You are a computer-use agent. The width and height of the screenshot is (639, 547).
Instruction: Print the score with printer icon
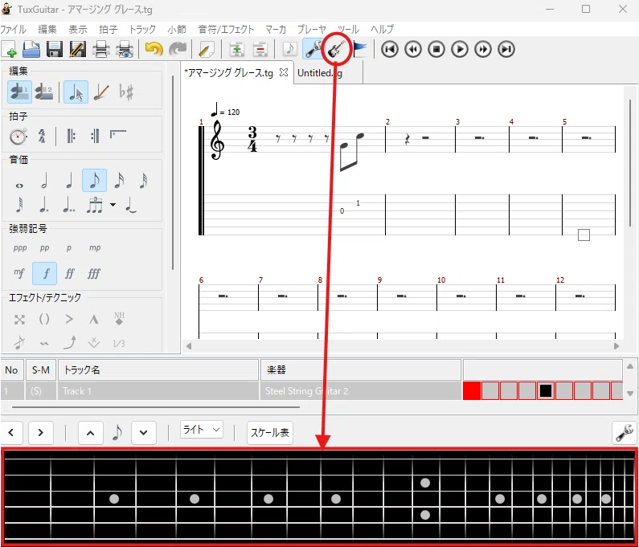tap(100, 49)
